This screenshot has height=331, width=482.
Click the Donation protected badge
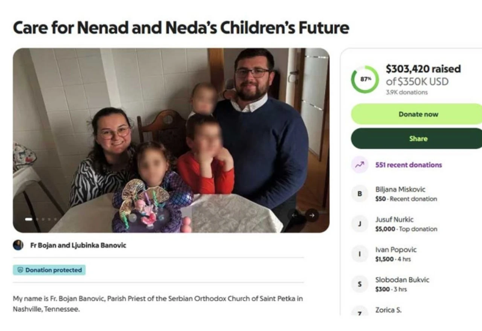coord(49,270)
